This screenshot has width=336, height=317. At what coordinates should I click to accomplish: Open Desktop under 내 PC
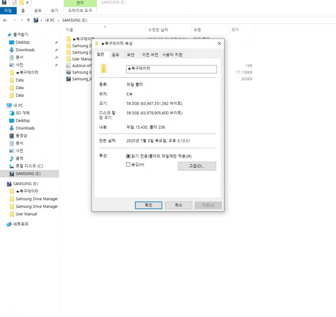23,121
